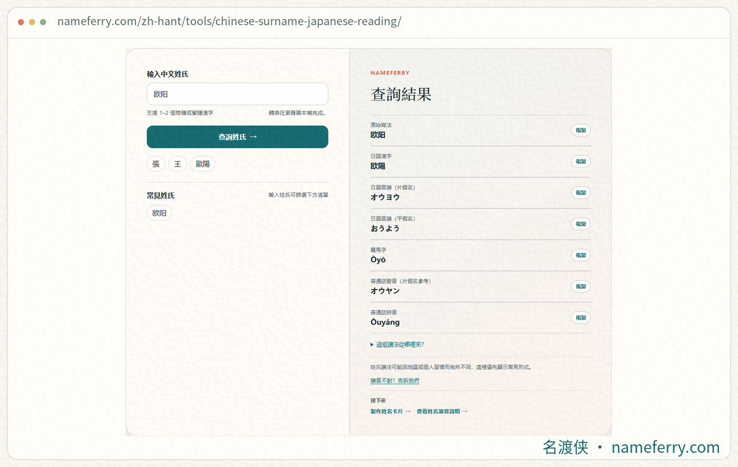
Task: Click the result value 欧陽 under 日語漢字
Action: 378,167
